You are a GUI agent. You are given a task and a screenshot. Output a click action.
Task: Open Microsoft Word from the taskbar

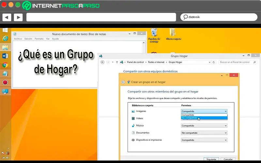[5, 56]
